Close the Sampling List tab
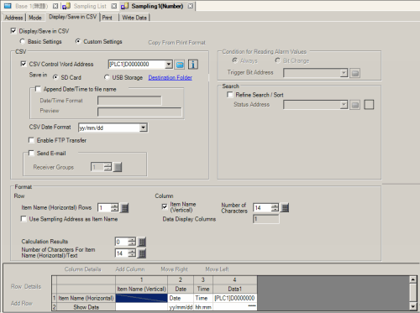 114,6
